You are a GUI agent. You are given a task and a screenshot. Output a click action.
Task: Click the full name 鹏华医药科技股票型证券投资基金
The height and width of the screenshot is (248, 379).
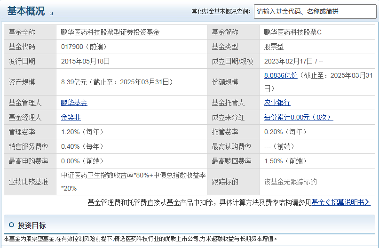pyautogui.click(x=110, y=32)
